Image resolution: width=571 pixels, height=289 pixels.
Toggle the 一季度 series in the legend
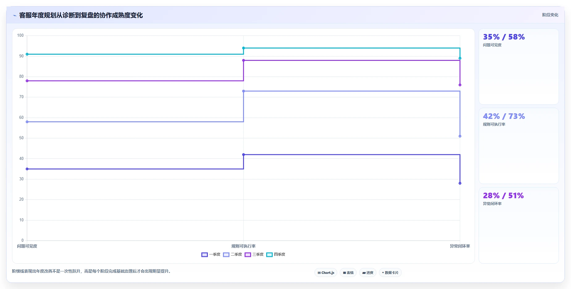pyautogui.click(x=211, y=255)
